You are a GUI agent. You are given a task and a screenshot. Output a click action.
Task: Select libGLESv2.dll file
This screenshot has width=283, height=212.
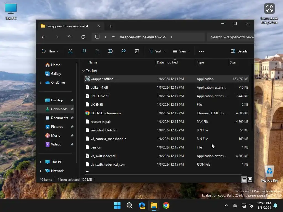[167, 96]
